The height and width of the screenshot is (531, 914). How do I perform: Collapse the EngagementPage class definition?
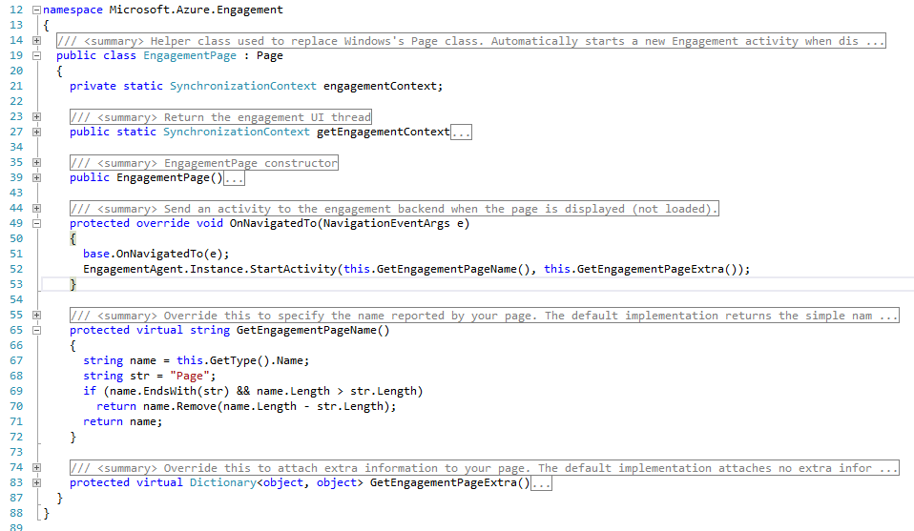click(36, 55)
